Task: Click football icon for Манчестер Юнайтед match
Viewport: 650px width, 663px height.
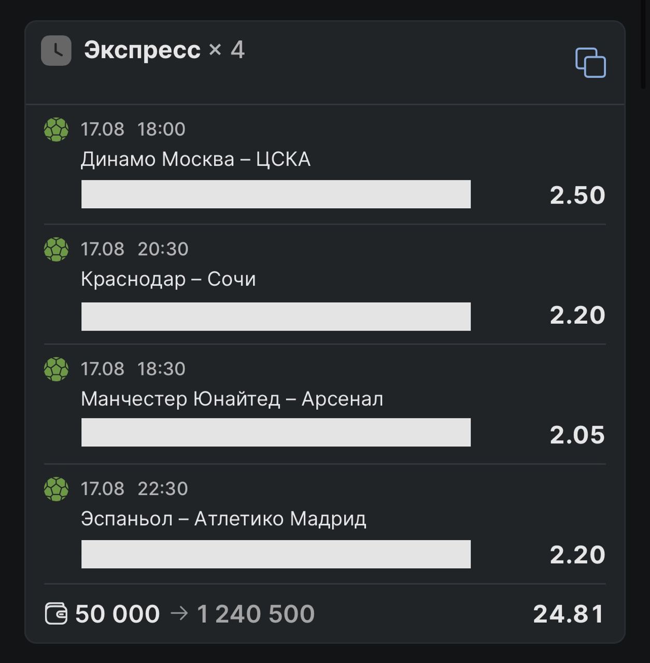Action: click(x=56, y=369)
